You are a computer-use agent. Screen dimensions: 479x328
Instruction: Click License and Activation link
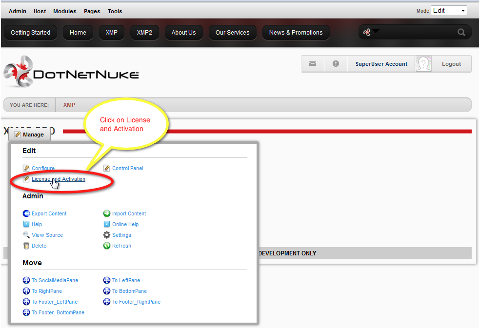pyautogui.click(x=59, y=179)
